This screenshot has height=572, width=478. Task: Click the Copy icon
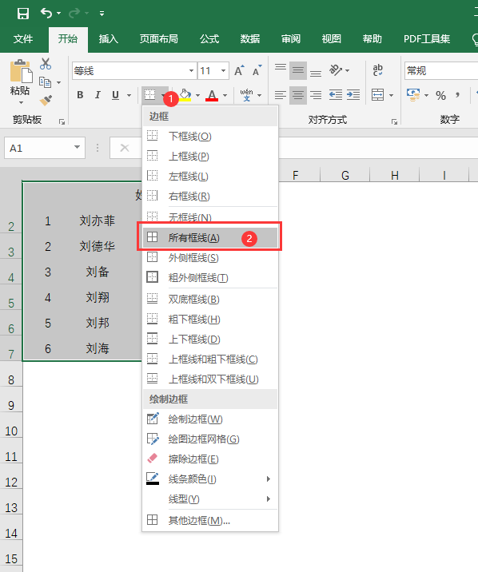point(45,82)
